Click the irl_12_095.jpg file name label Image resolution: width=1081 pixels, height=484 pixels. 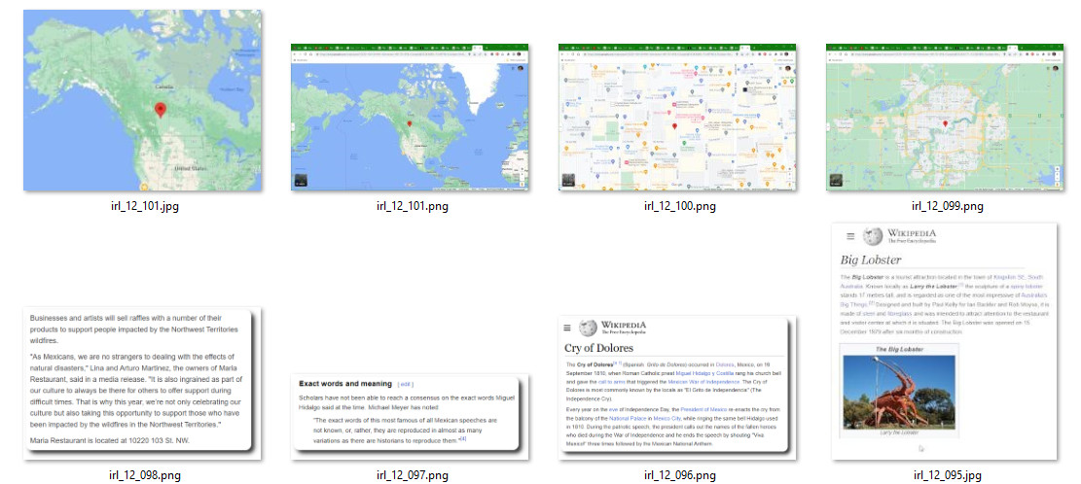click(x=947, y=475)
